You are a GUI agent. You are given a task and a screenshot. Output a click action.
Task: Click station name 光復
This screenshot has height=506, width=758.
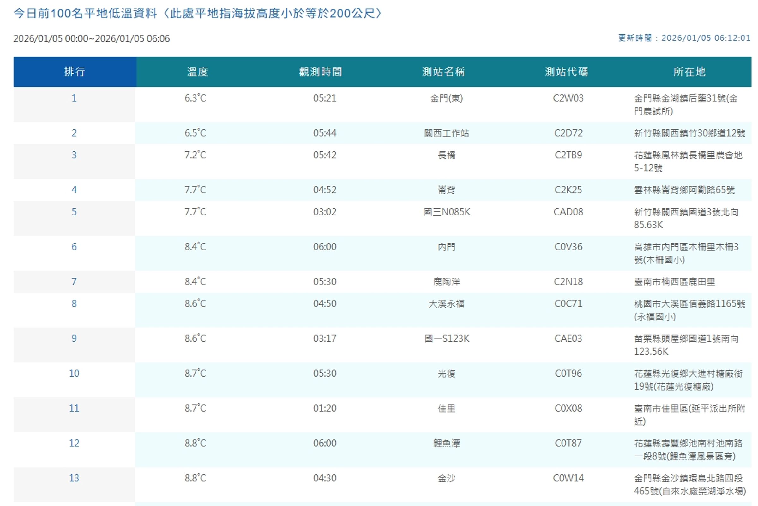click(447, 374)
